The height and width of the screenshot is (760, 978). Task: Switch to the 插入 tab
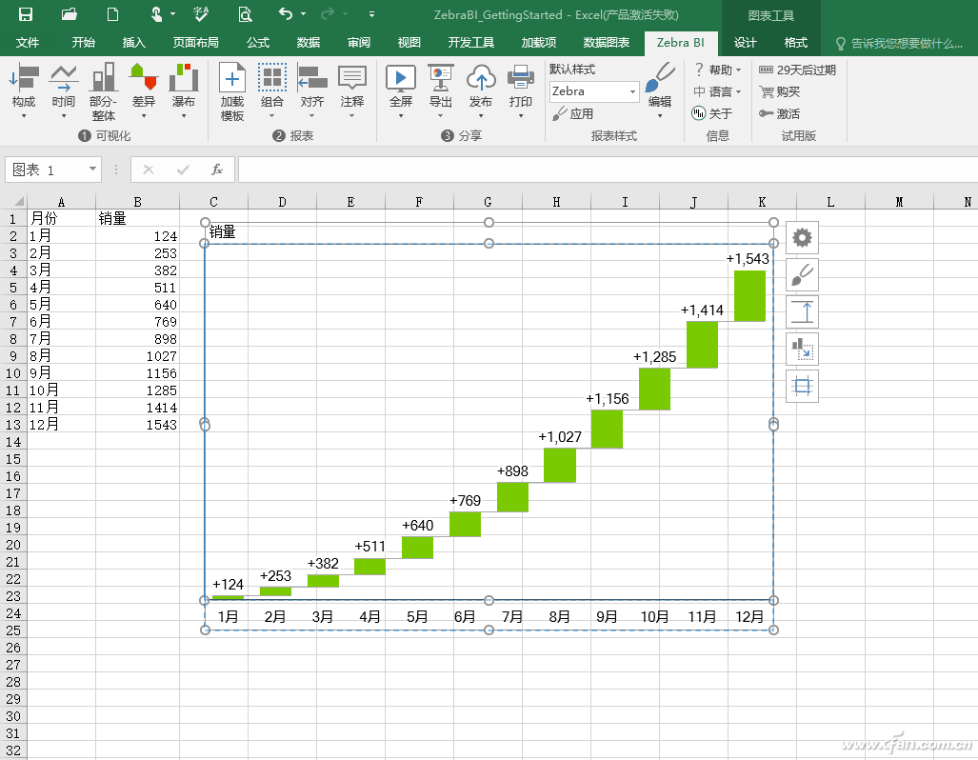(x=134, y=43)
